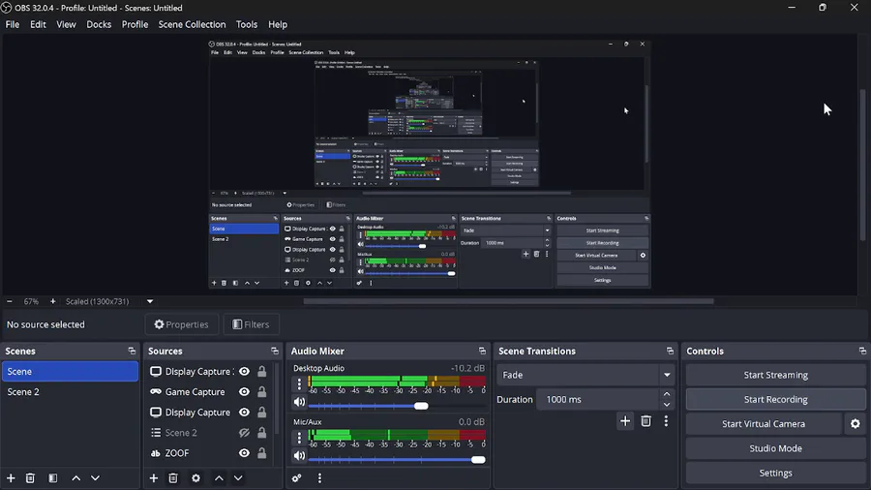The image size is (871, 490).
Task: Open source properties gear in Sources toolbar
Action: [195, 477]
